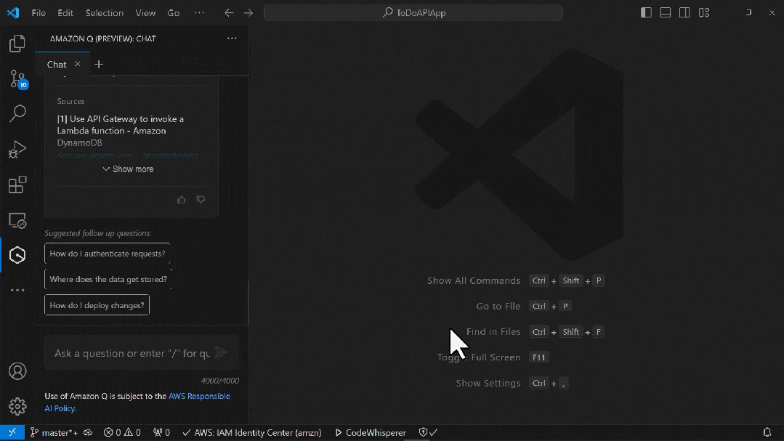
Task: Click the thumbs down feedback icon
Action: coord(201,200)
